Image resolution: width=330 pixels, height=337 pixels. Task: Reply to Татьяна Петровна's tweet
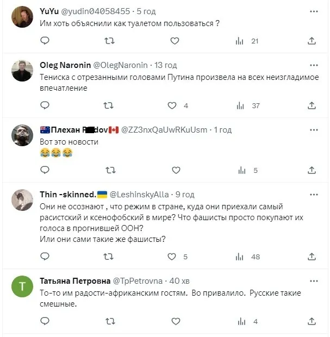point(45,321)
